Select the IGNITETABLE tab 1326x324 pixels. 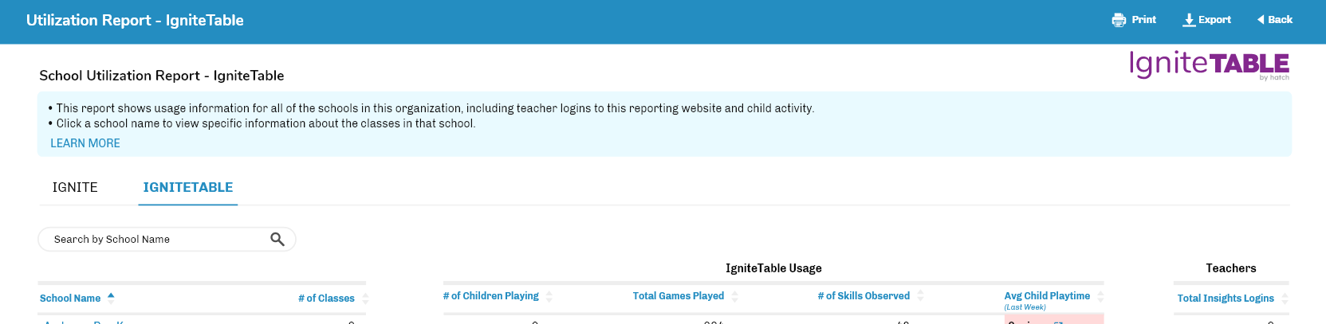click(x=188, y=187)
